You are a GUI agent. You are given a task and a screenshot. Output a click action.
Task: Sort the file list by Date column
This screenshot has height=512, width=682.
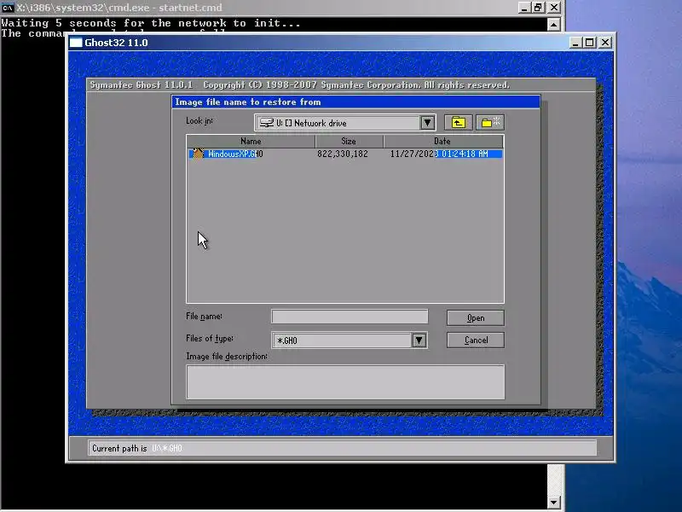[442, 141]
